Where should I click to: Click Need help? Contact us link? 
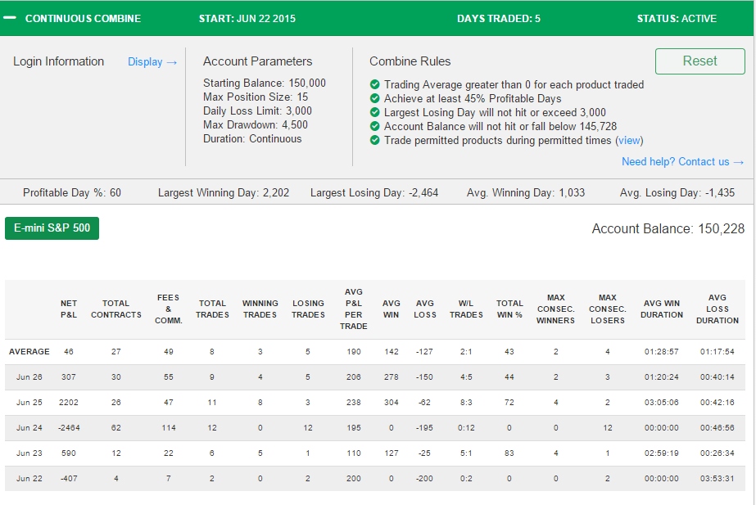pos(682,162)
